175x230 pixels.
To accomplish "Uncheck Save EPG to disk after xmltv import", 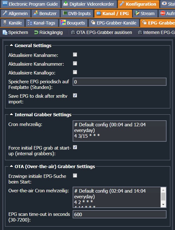I will point(75,96).
